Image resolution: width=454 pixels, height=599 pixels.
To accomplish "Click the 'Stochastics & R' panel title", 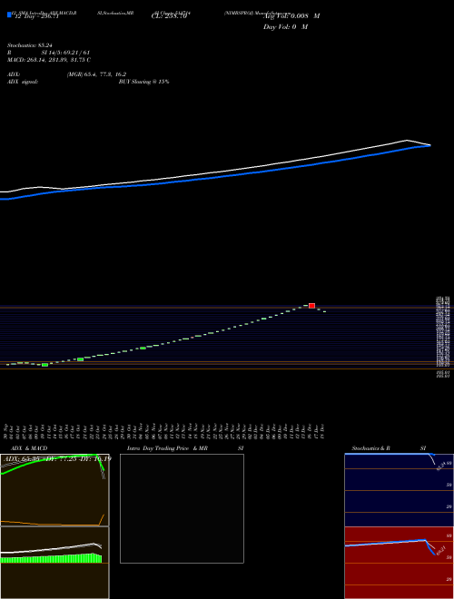I will [370, 448].
